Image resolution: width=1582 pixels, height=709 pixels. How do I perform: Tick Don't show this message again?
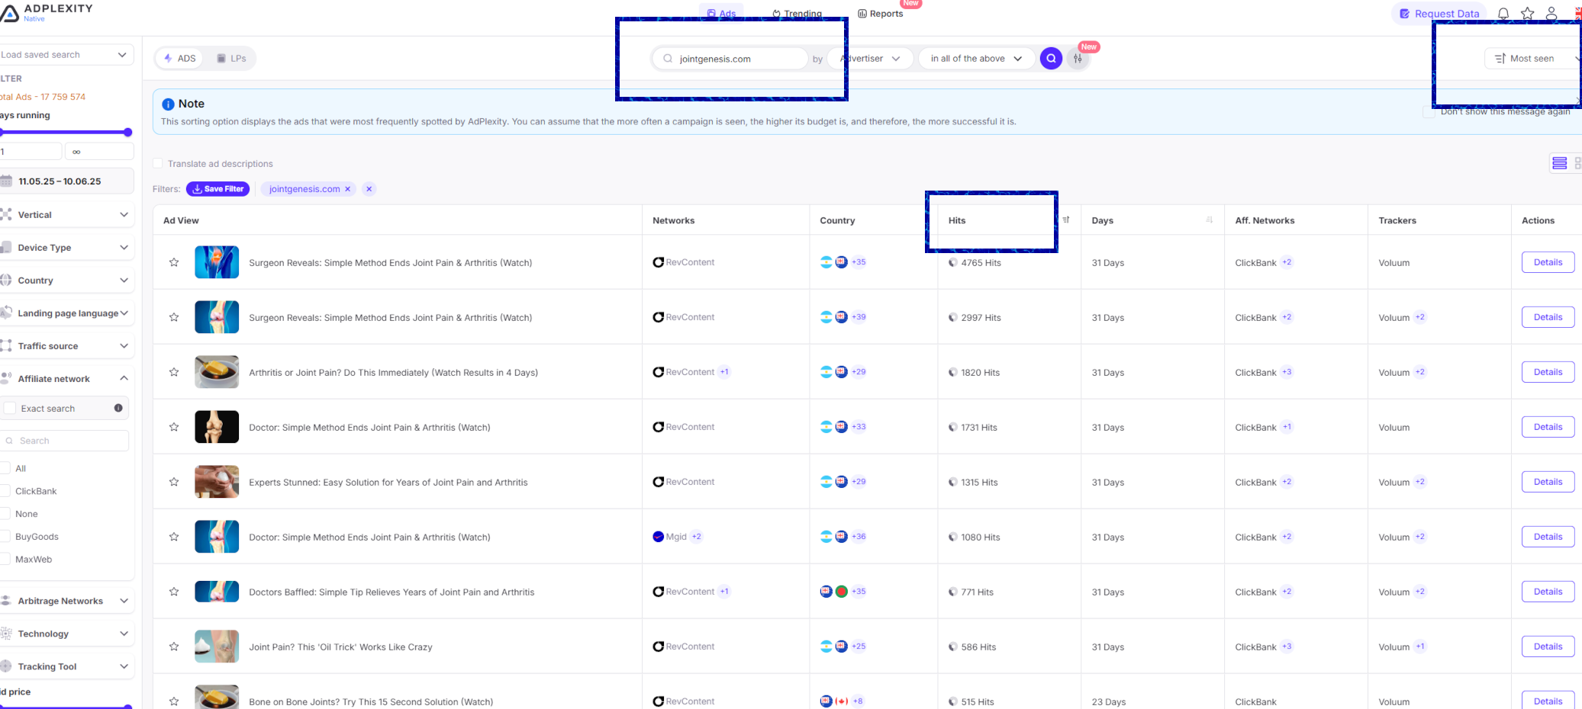1429,111
